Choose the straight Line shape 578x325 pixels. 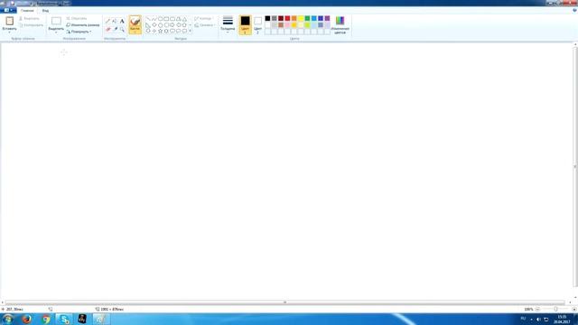point(148,19)
